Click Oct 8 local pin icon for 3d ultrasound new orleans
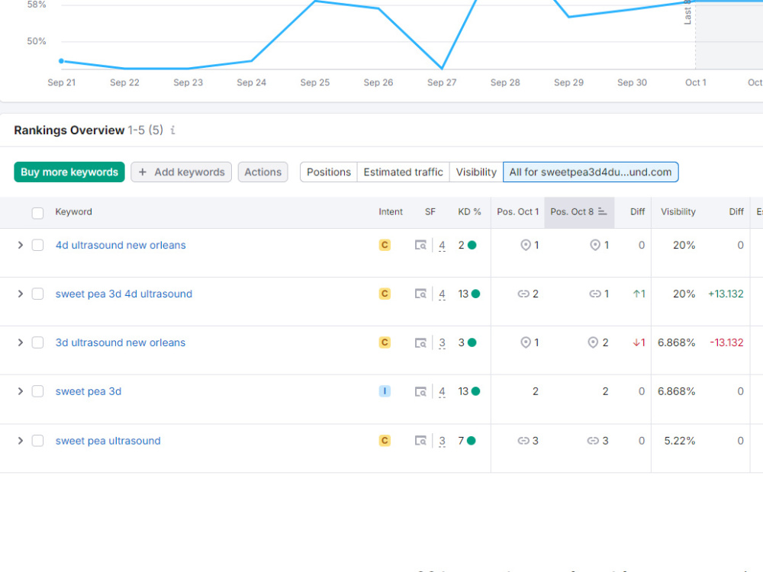The image size is (763, 572). click(593, 342)
